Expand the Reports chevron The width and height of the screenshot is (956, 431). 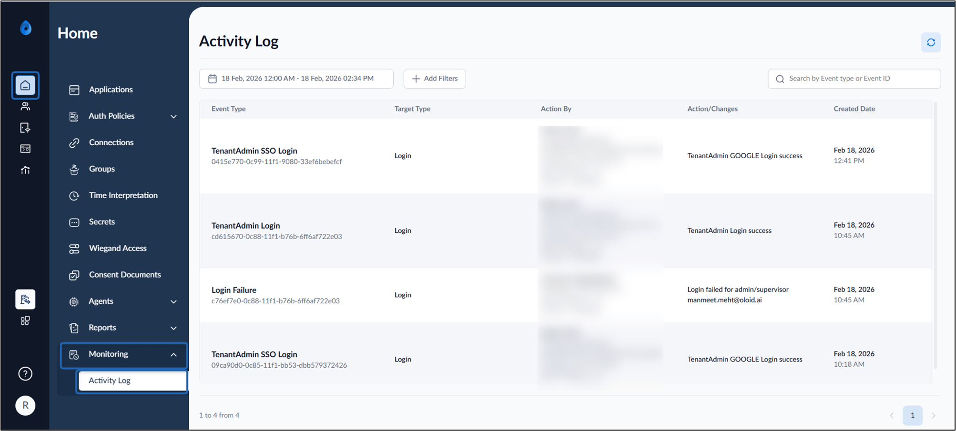(x=173, y=328)
